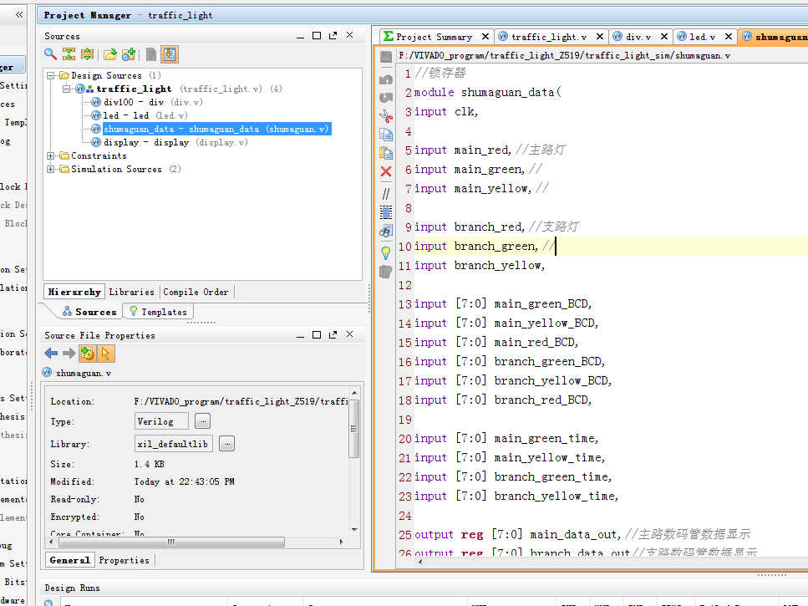The image size is (808, 606).
Task: Expand all sources tree icon
Action: tap(87, 54)
